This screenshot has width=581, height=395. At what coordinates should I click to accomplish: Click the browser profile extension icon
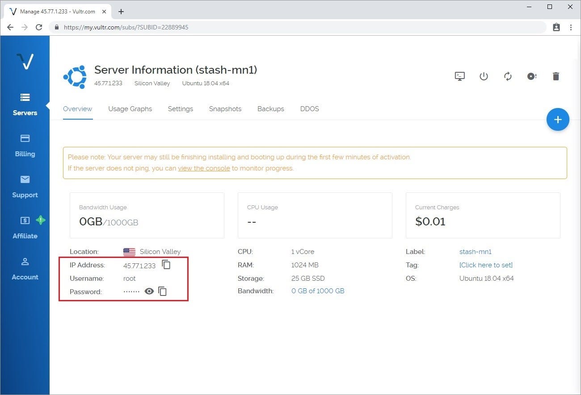(556, 27)
